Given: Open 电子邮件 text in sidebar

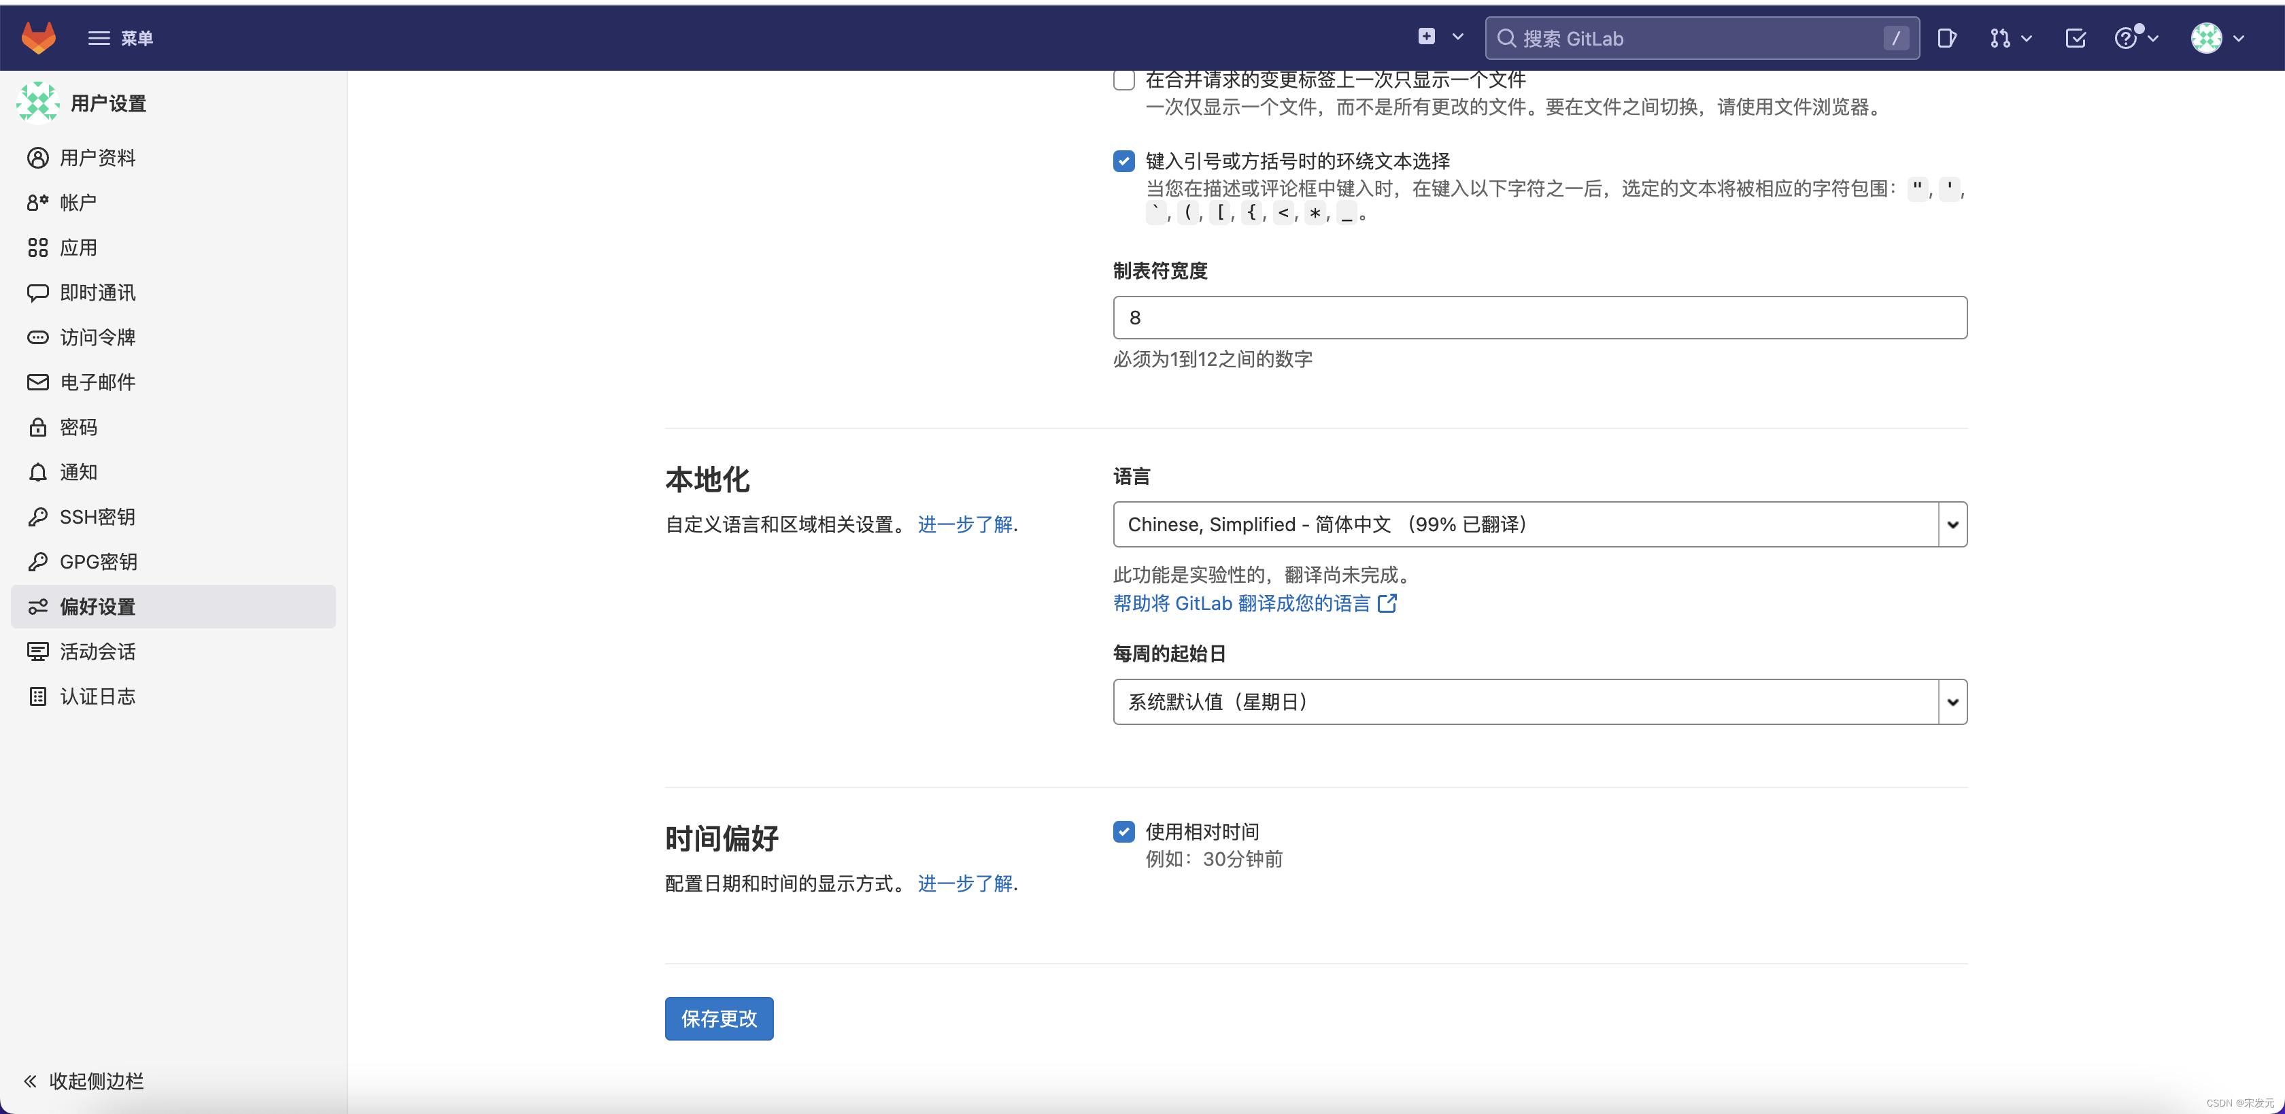Looking at the screenshot, I should pos(97,382).
